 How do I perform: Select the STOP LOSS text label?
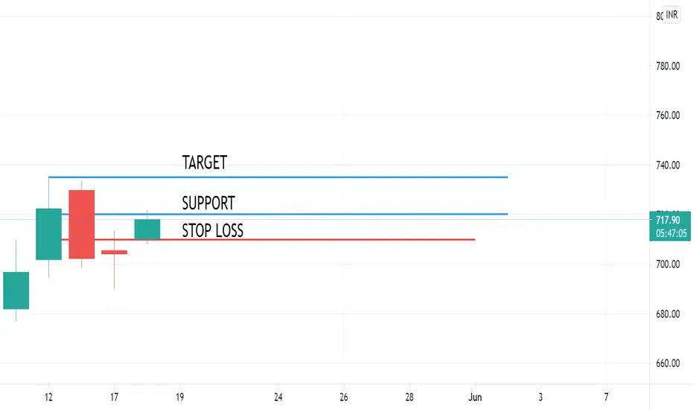click(212, 230)
